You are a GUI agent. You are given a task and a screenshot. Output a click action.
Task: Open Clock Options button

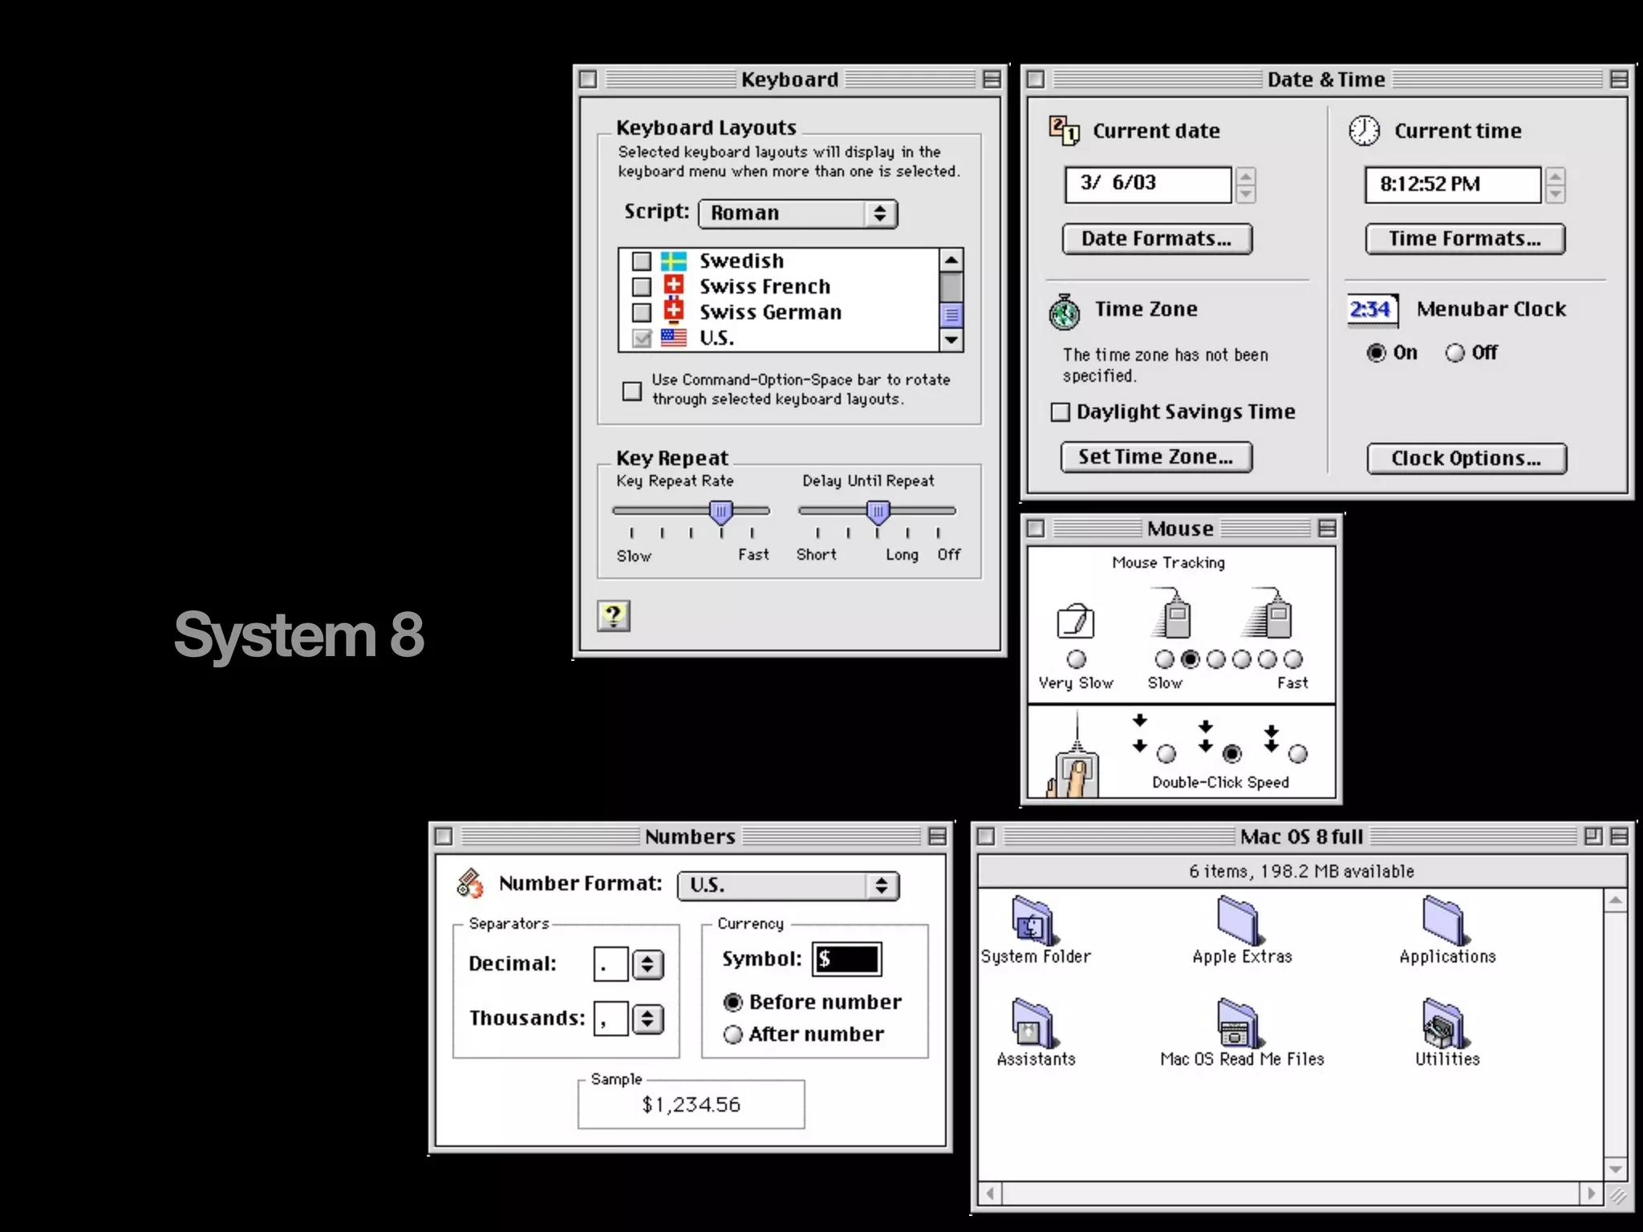(x=1467, y=459)
